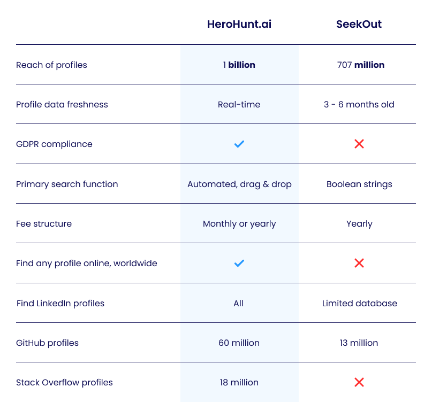This screenshot has height=418, width=432.
Task: Click the Boolean strings cell
Action: point(359,184)
